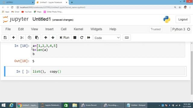Open the taskbar clock showing 10:52 AM
The image size is (193, 108).
187,105
